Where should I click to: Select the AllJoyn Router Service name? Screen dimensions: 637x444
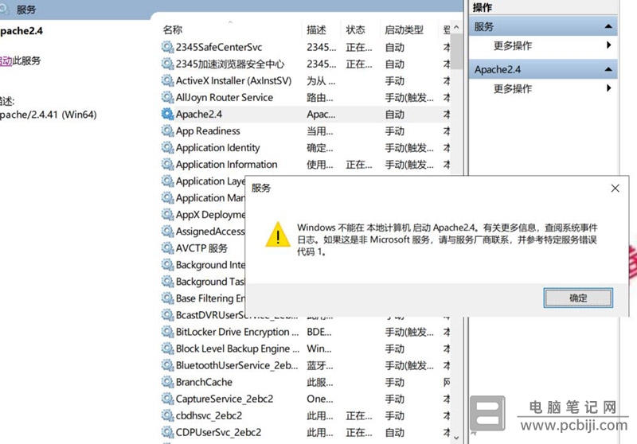pyautogui.click(x=225, y=97)
